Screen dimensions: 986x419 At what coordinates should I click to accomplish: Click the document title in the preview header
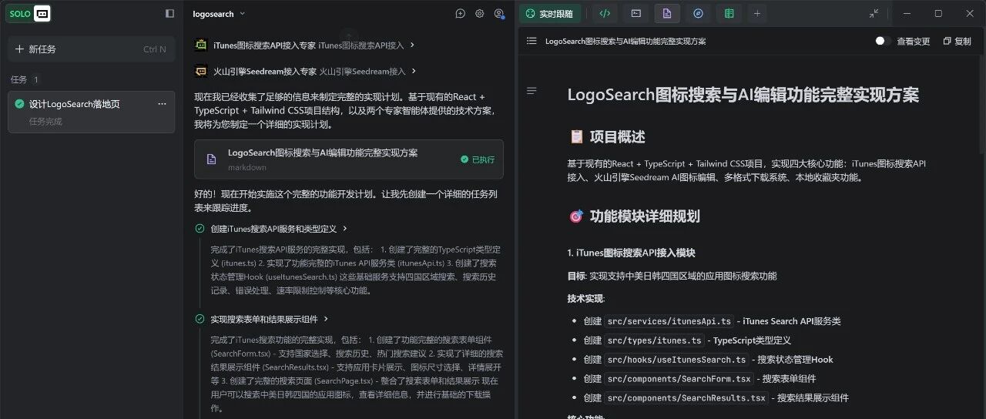tap(625, 41)
